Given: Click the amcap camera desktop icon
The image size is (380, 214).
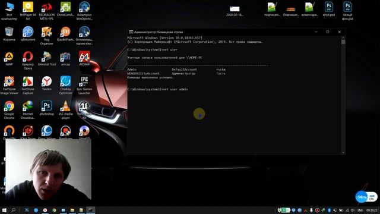Looking at the screenshot, I should click(65, 59).
